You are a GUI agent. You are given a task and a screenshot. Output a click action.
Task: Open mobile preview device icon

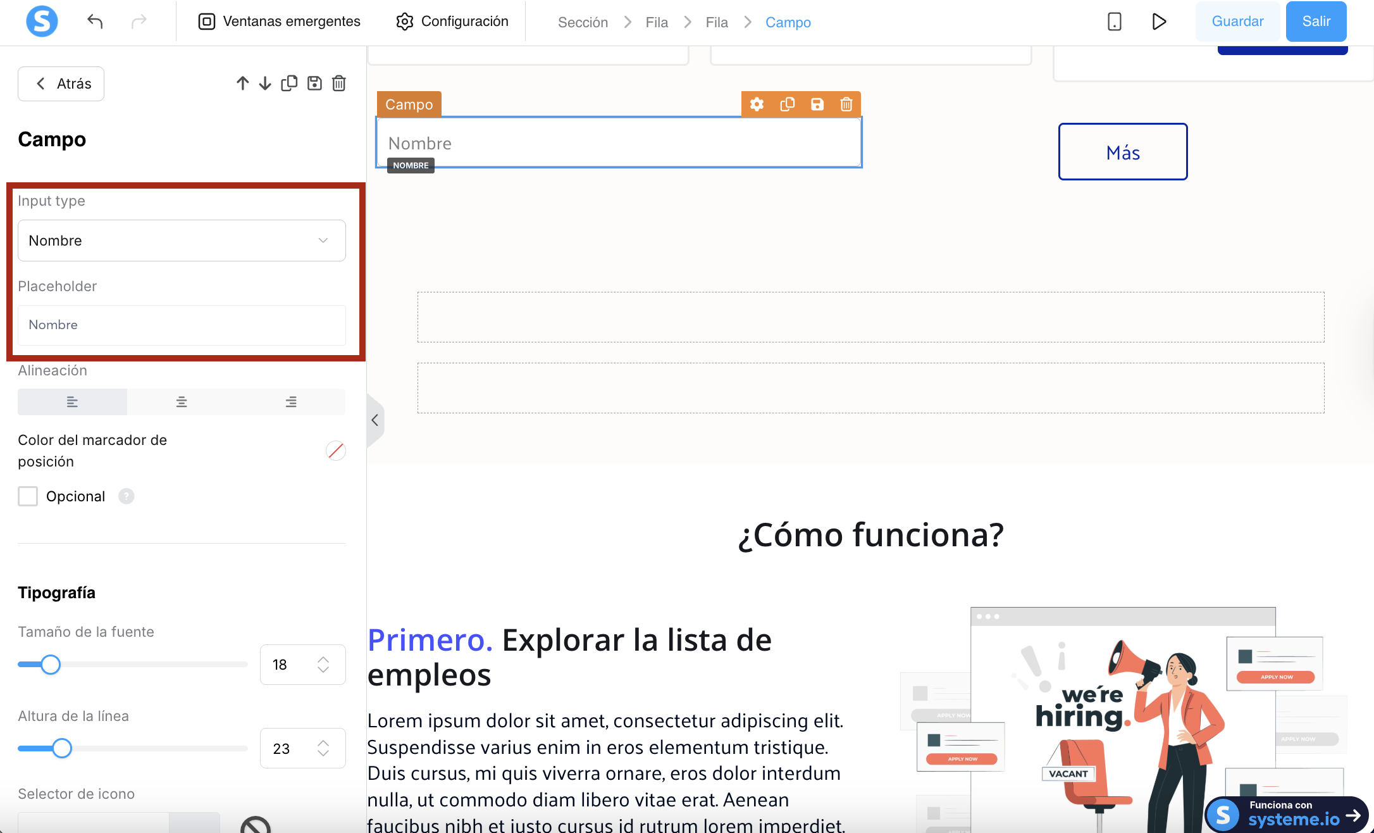[x=1114, y=22]
